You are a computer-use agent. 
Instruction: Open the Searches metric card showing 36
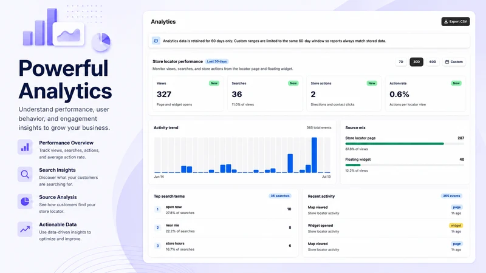point(265,94)
